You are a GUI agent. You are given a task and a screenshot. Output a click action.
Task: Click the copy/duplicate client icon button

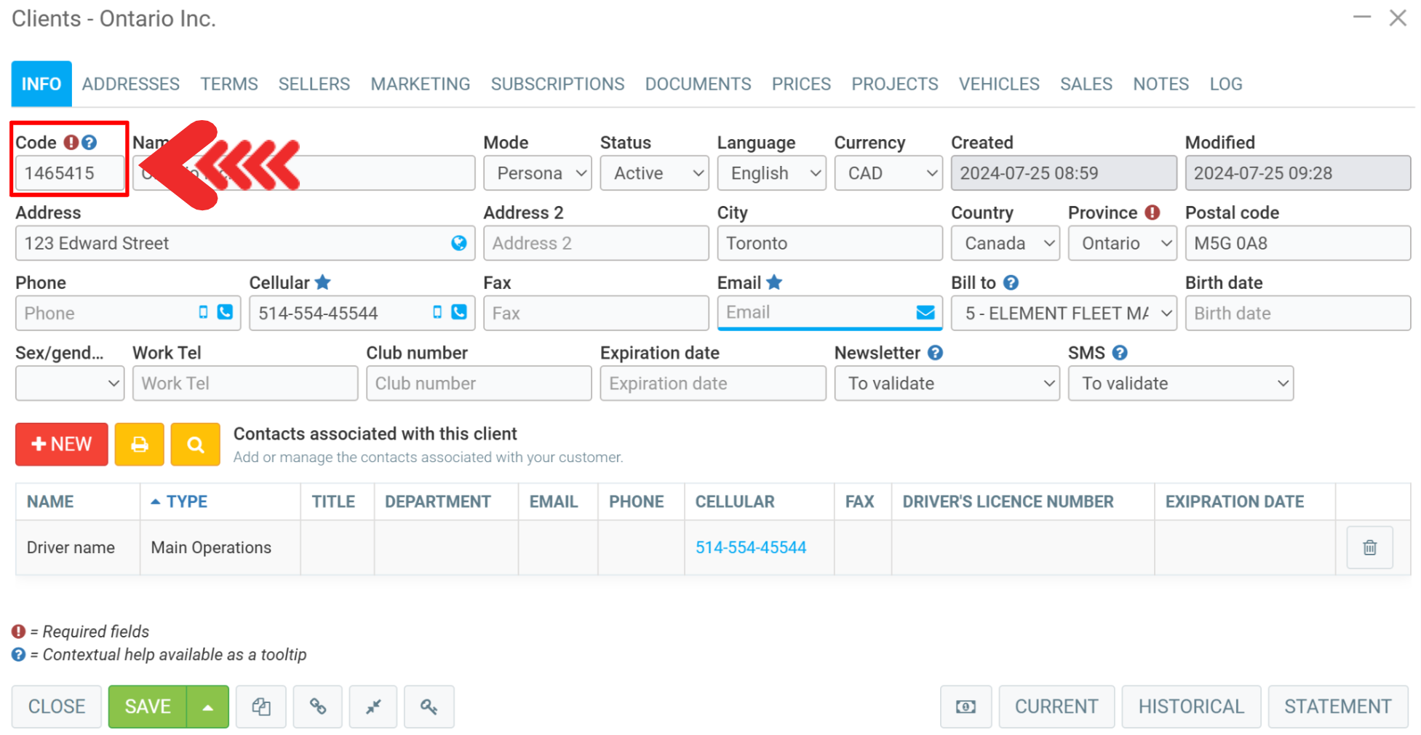(x=261, y=707)
